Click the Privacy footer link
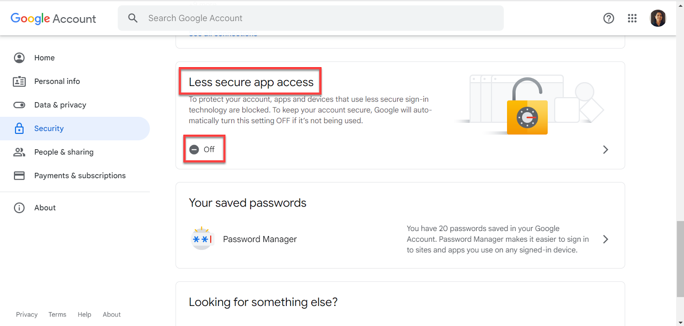This screenshot has width=684, height=326. point(27,314)
